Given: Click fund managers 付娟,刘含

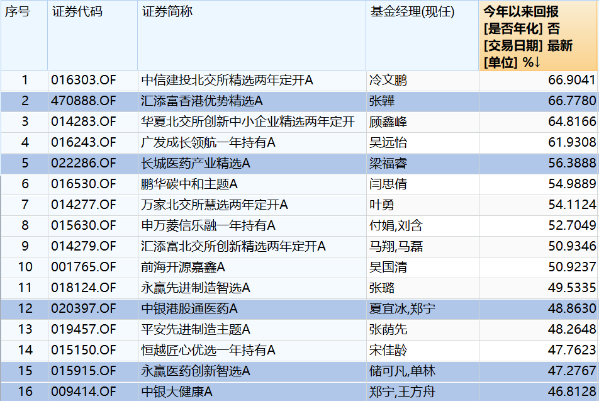Looking at the screenshot, I should (396, 225).
